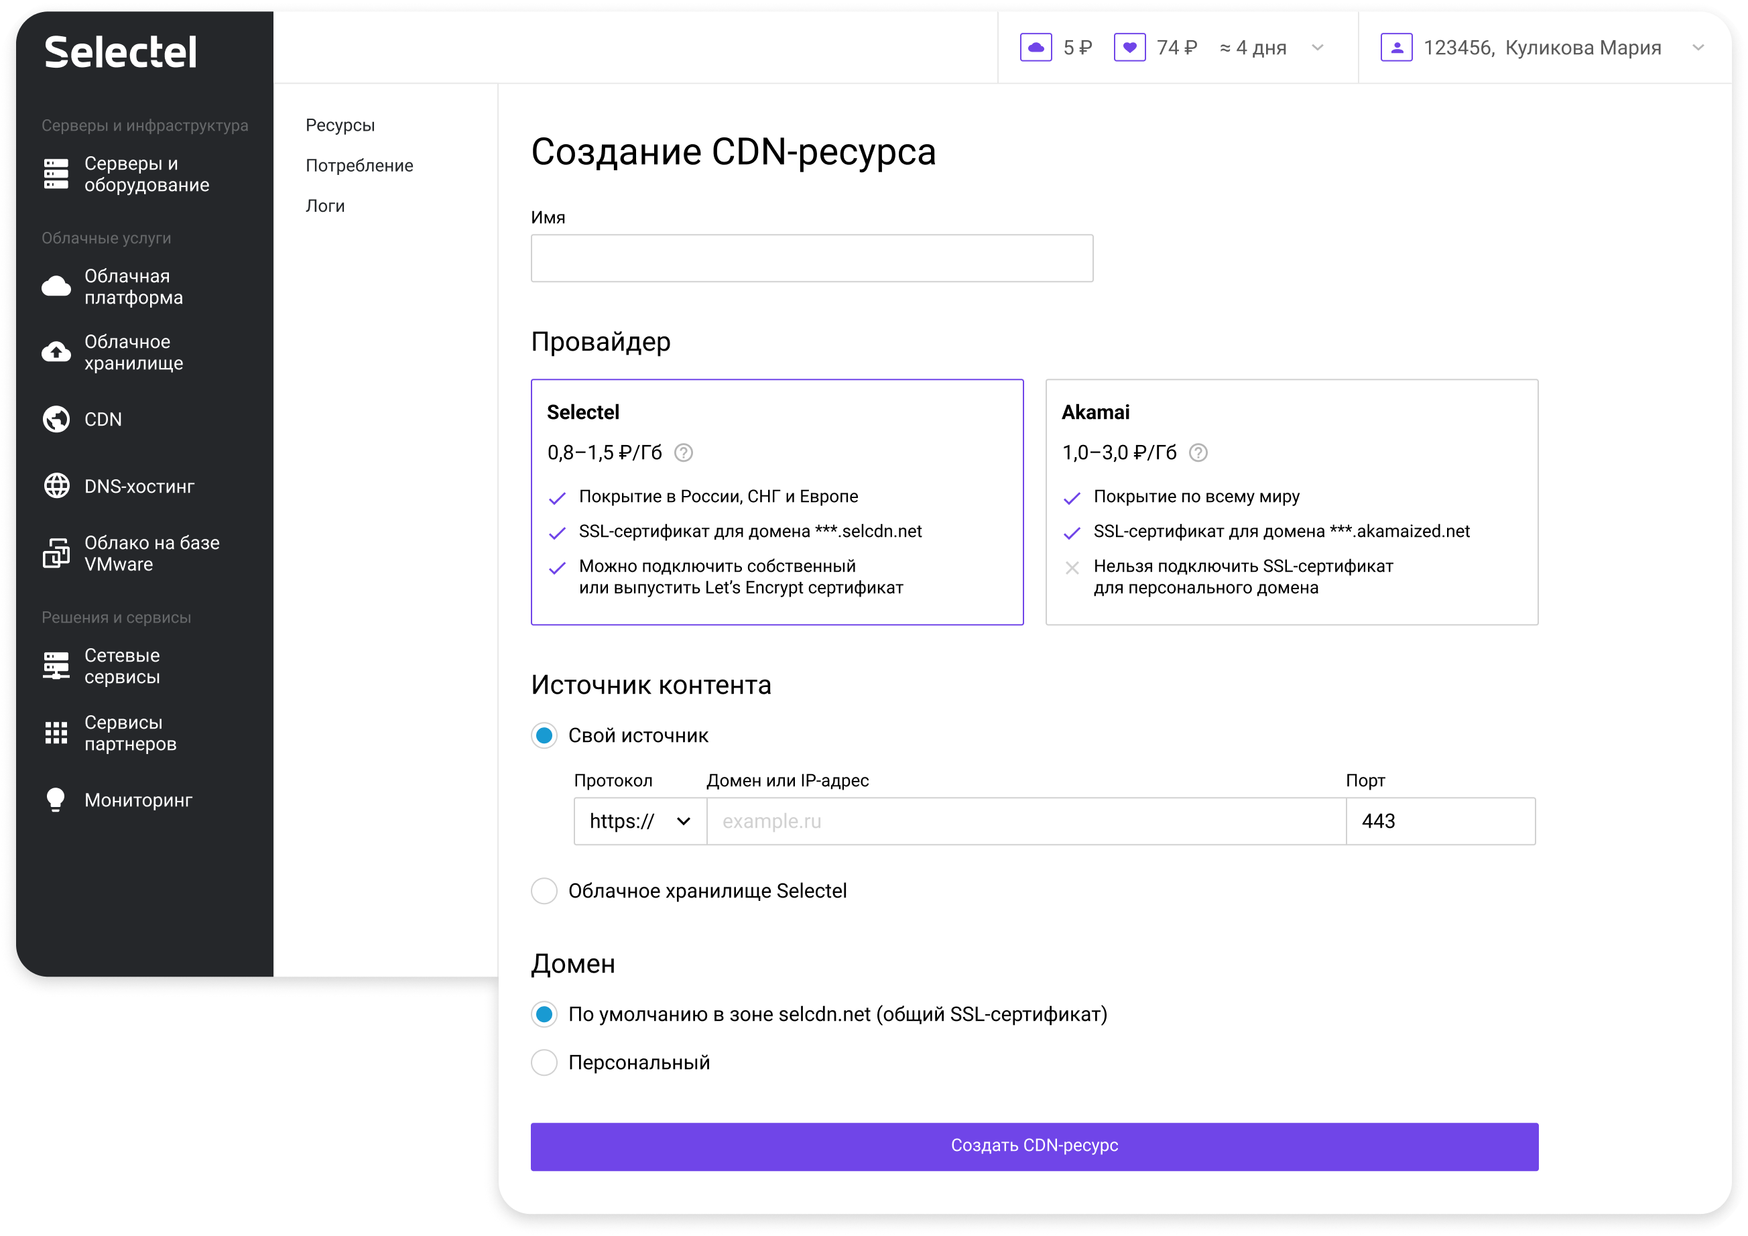The height and width of the screenshot is (1236, 1748).
Task: Click text Покрытие в России, СНГ и Европе
Action: click(x=718, y=497)
